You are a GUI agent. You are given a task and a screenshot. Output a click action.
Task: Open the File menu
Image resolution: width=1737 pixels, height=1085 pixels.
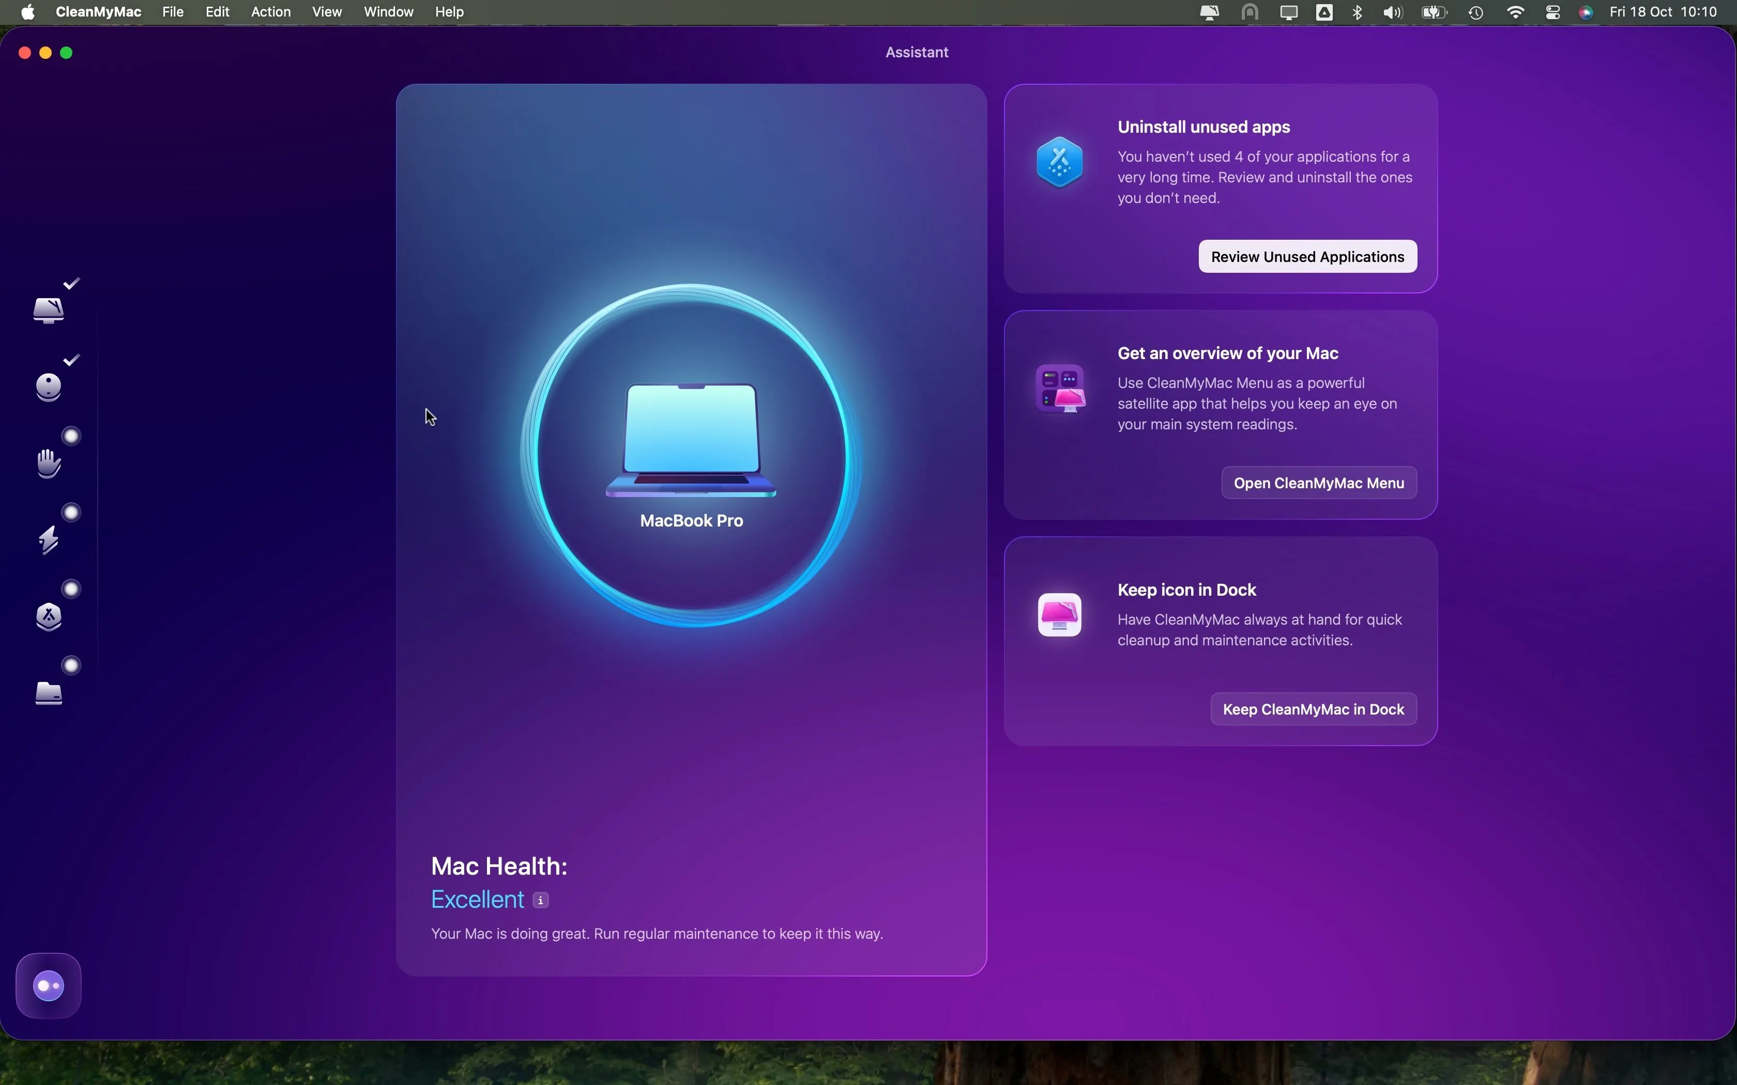173,12
